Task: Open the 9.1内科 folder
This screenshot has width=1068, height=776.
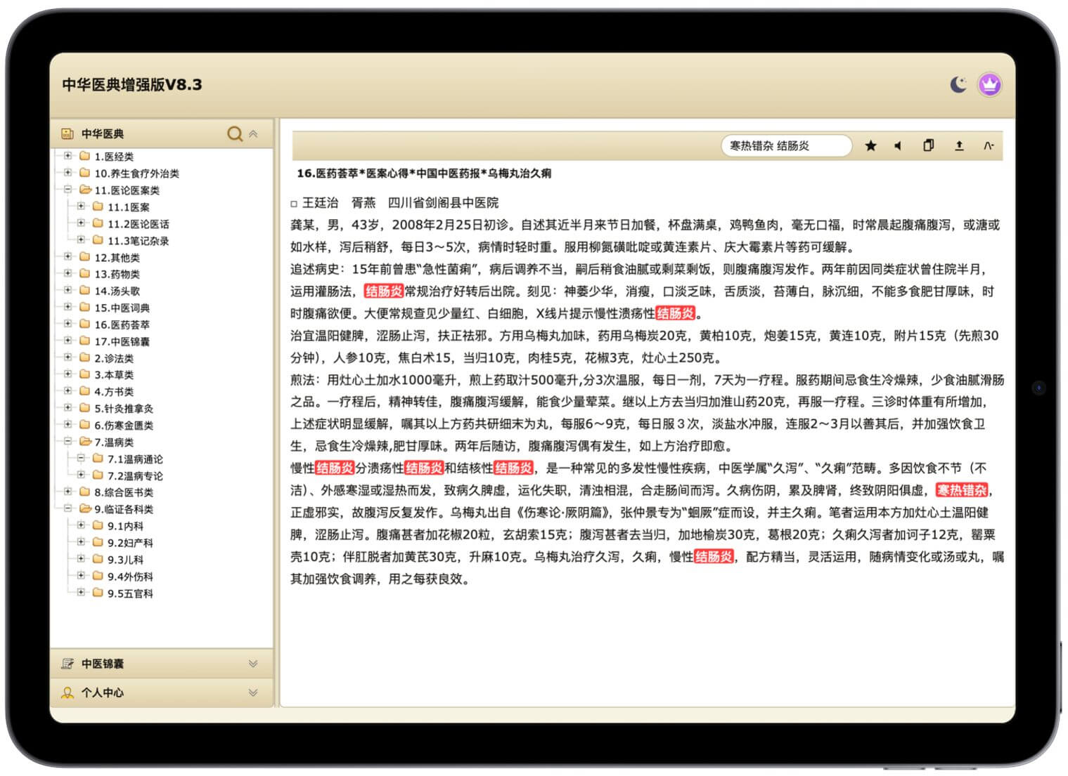Action: click(125, 526)
